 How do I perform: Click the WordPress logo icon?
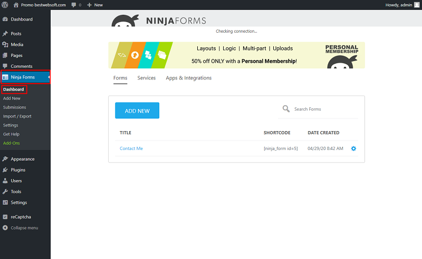[x=5, y=5]
